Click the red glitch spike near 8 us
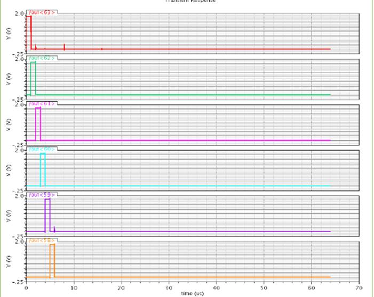This screenshot has height=297, width=374. click(64, 47)
